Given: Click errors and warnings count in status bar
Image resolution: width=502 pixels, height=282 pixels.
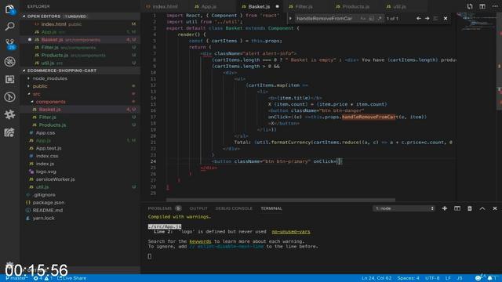Looking at the screenshot, I should (43, 278).
